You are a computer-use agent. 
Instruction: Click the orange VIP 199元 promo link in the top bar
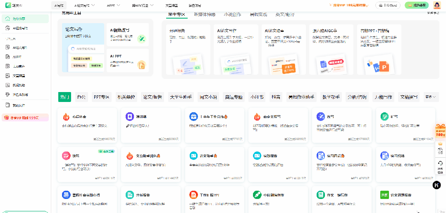[350, 5]
